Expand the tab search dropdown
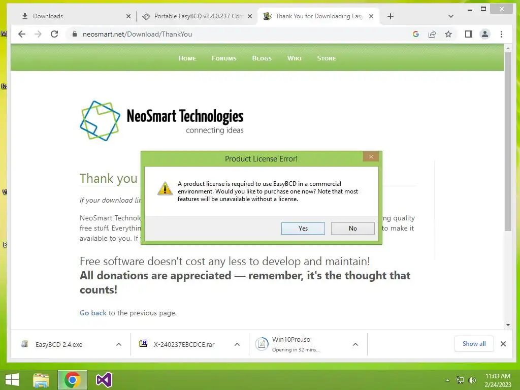Screen dimensions: 520x390 coord(451,16)
